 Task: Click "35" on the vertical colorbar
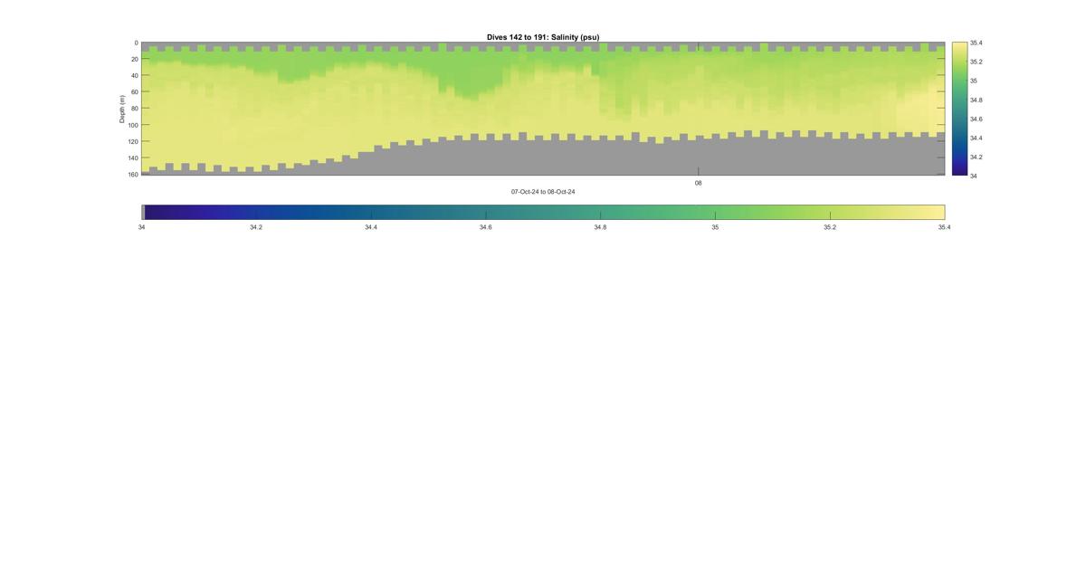click(974, 81)
